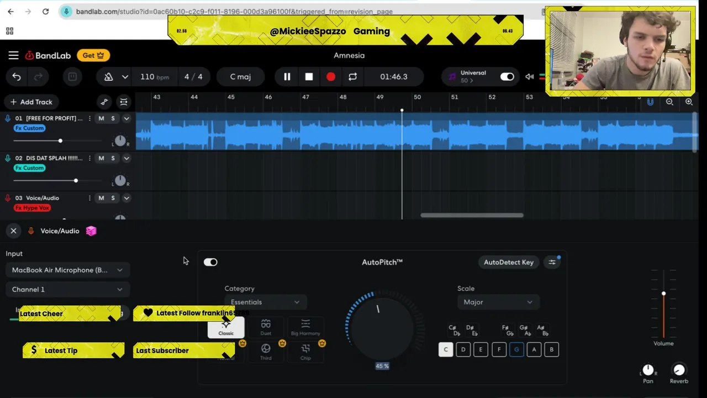707x398 pixels.
Task: Toggle the metronome icon
Action: [109, 77]
